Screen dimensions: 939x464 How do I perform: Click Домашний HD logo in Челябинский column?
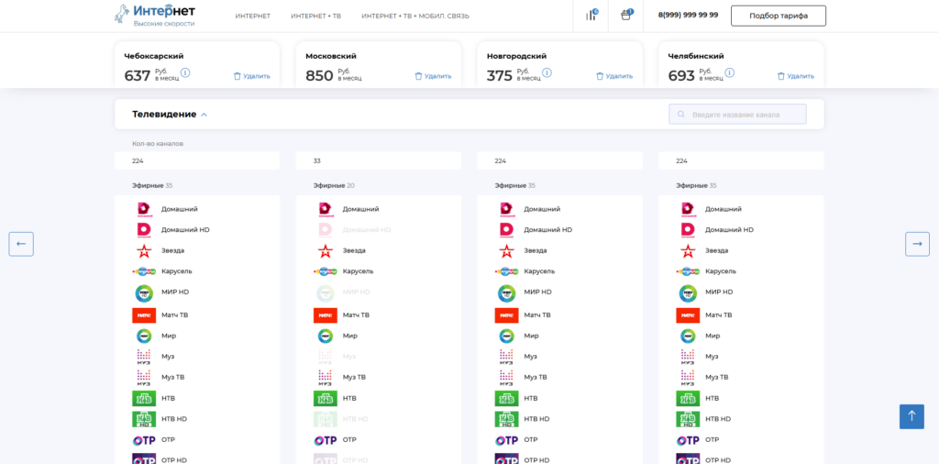pos(688,230)
